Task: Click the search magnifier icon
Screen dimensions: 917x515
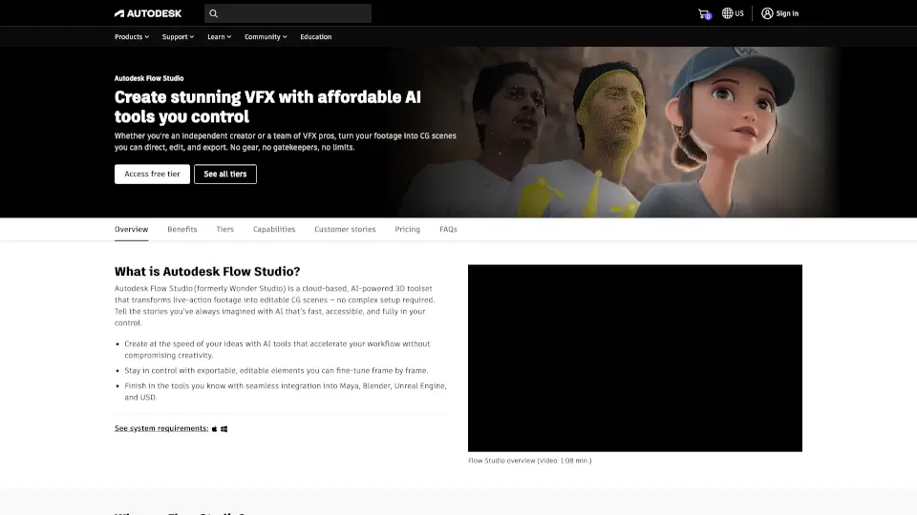Action: click(x=213, y=13)
